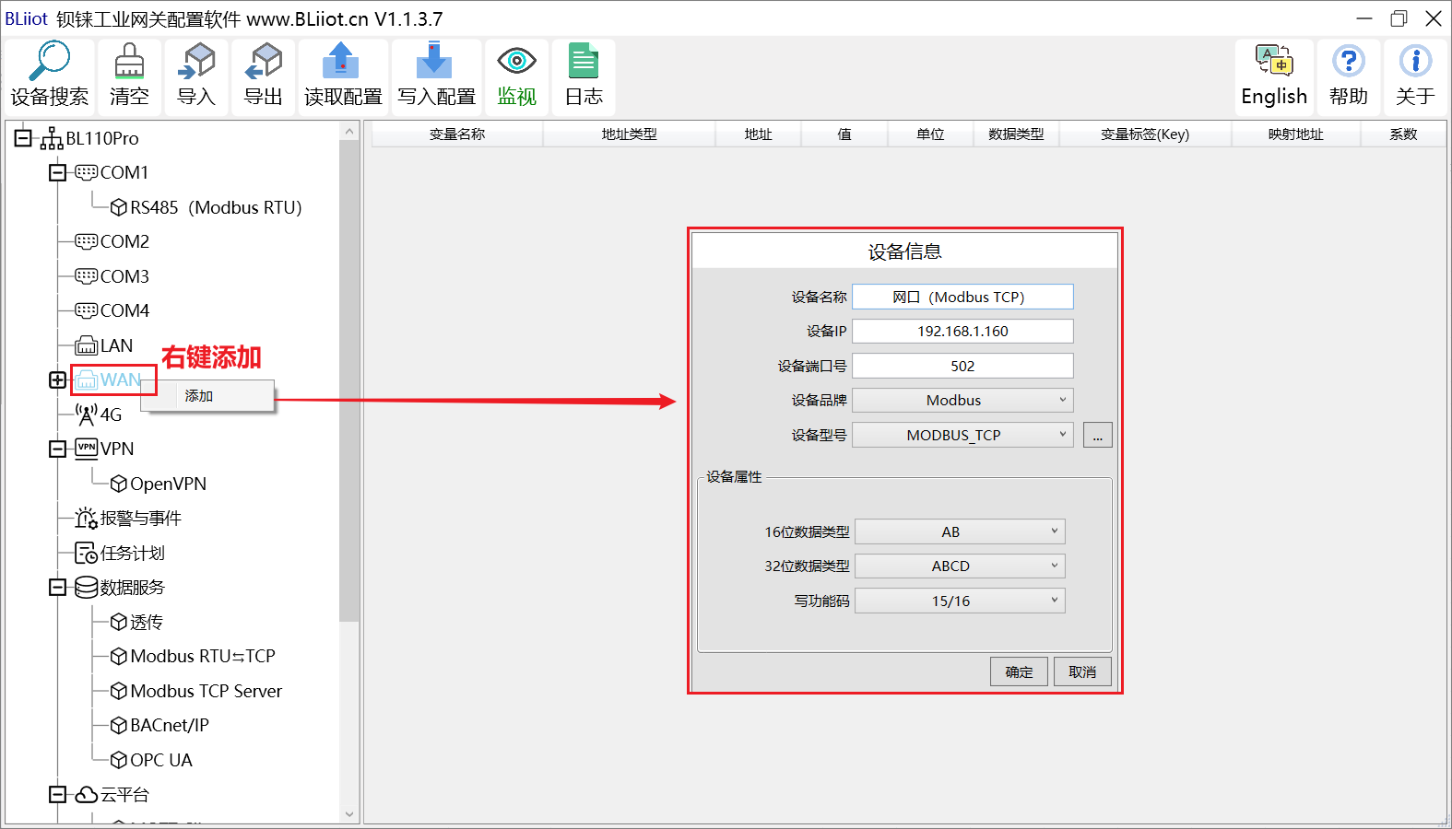Click the 写入配置 download icon

(434, 61)
